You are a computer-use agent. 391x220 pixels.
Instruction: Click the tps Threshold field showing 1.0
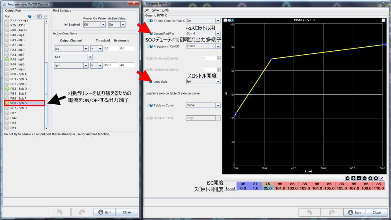(x=111, y=49)
